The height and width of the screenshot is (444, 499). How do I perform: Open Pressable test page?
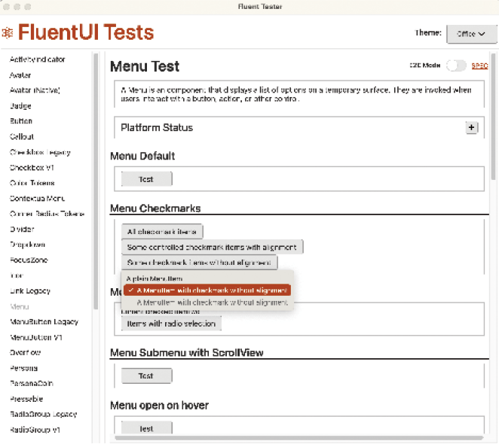point(26,399)
